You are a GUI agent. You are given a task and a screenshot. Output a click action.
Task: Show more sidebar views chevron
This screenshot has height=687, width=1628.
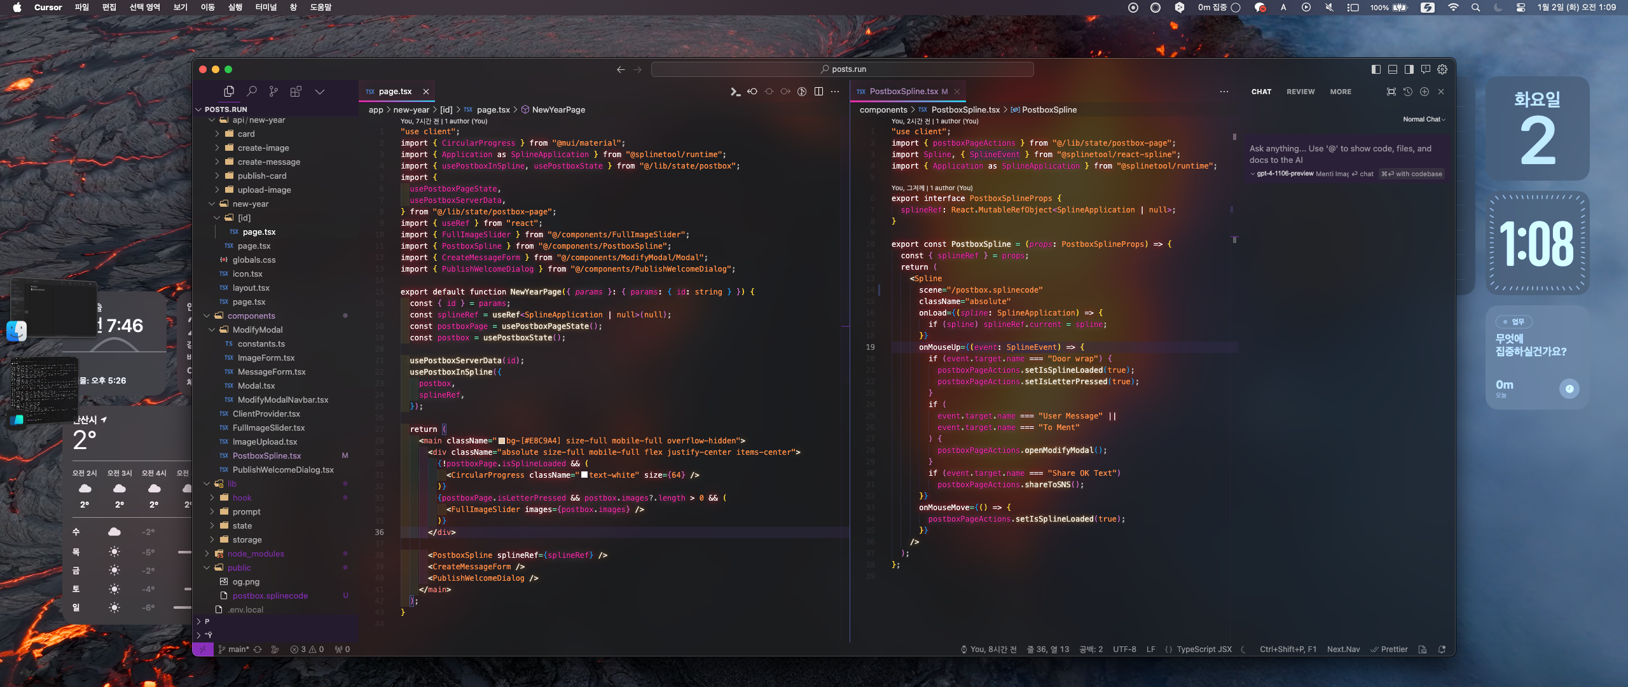click(x=320, y=92)
